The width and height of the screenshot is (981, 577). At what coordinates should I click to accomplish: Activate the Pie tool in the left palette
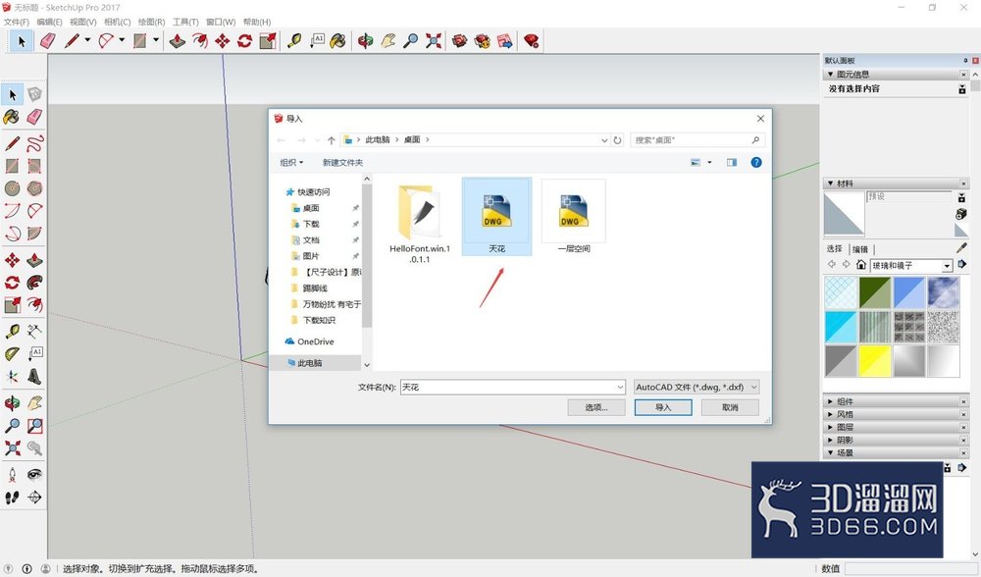[34, 234]
